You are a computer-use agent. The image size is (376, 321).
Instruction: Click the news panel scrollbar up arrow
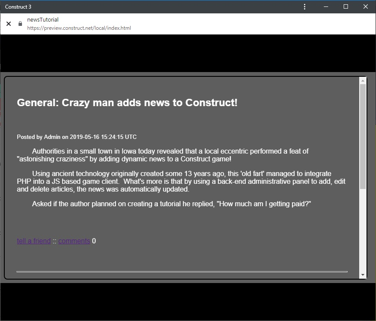pyautogui.click(x=363, y=81)
